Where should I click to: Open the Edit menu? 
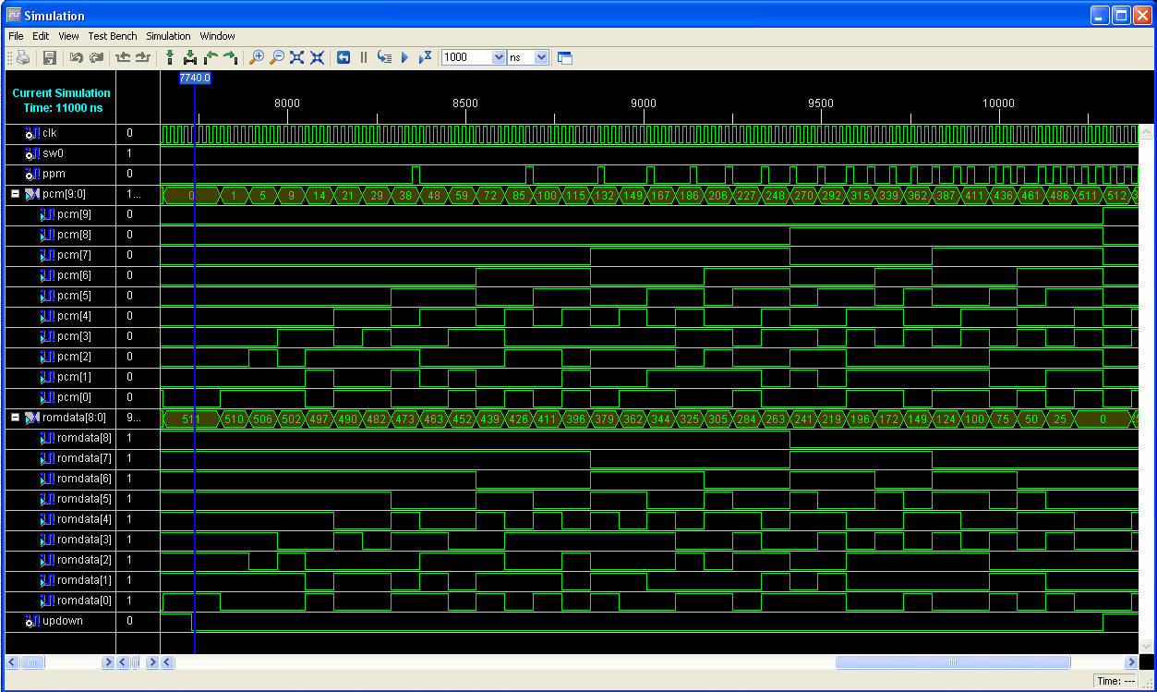[x=41, y=36]
